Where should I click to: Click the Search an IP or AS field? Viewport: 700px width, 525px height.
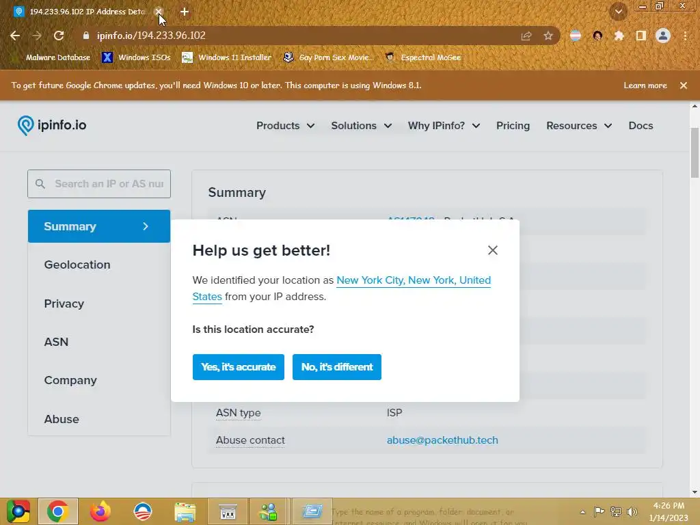(99, 184)
